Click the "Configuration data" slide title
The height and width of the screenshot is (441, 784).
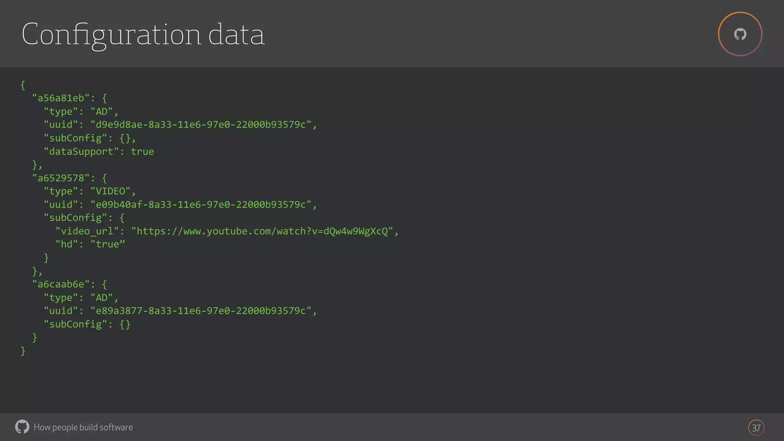pyautogui.click(x=143, y=34)
